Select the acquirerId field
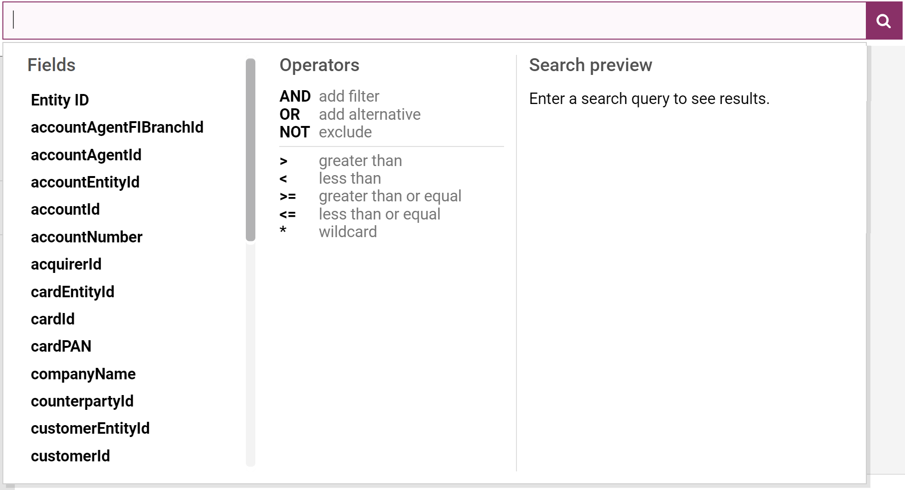This screenshot has height=490, width=905. coord(66,264)
